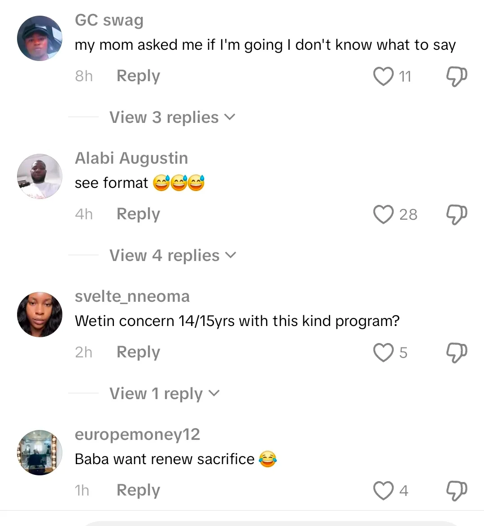Viewport: 484px width, 526px height.
Task: Open Alabi Augustin's avatar
Action: coord(39,177)
